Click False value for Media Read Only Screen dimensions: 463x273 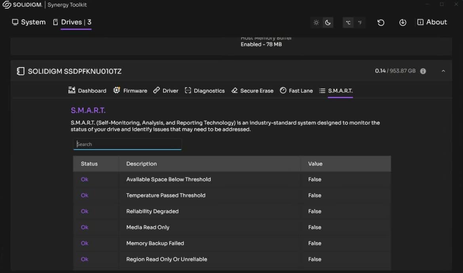(x=315, y=227)
